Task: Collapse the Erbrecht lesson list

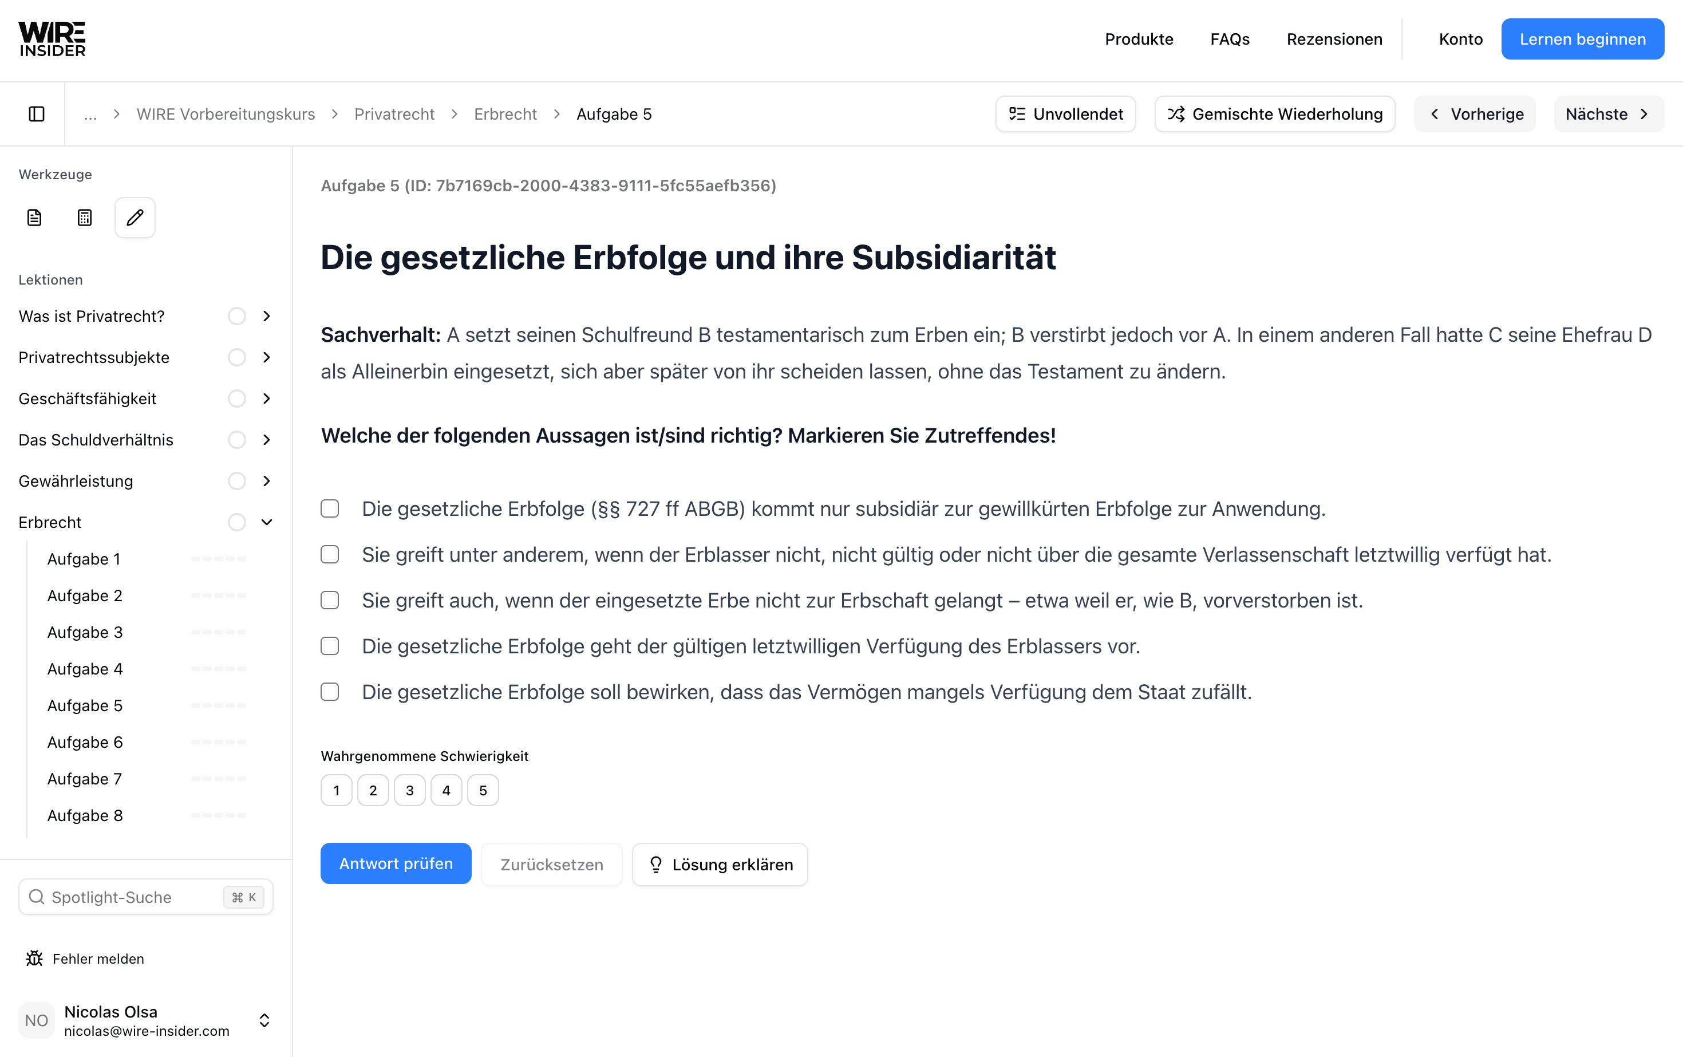Action: click(266, 522)
